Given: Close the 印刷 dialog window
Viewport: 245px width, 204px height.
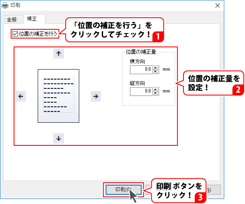Looking at the screenshot, I should click(217, 5).
